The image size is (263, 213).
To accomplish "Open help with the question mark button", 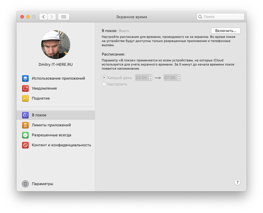I will [x=237, y=182].
